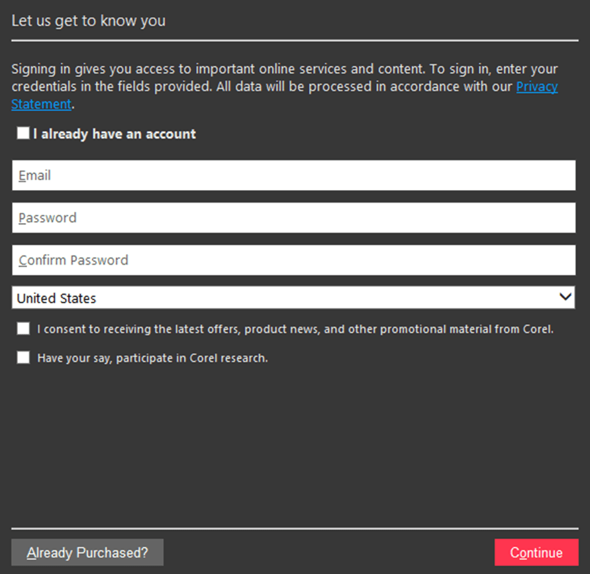This screenshot has height=574, width=590.
Task: Click into the Password field
Action: [293, 218]
